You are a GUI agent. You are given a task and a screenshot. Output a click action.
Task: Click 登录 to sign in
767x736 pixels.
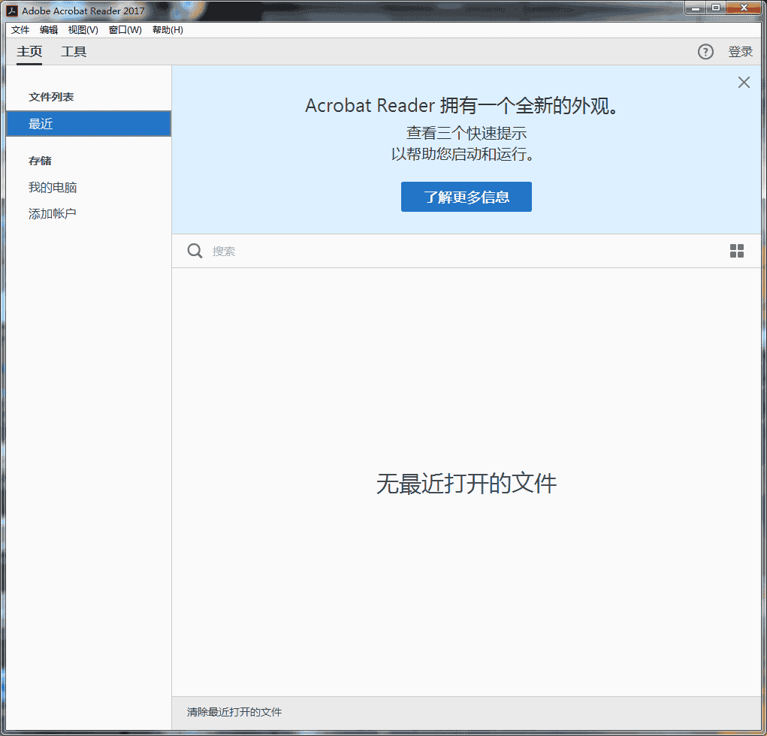(x=740, y=52)
